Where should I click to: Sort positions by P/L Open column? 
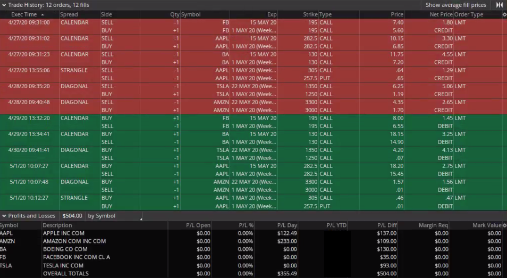(x=198, y=225)
